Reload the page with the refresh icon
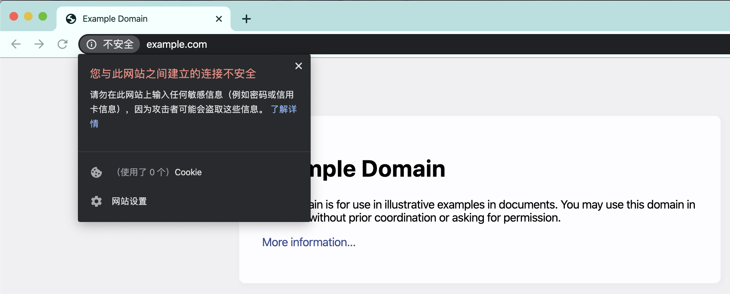 63,44
